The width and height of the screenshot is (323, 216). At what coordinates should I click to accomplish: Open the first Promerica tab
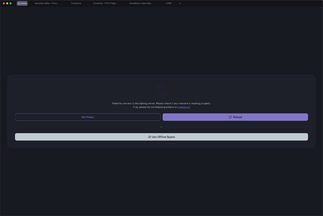tap(76, 3)
